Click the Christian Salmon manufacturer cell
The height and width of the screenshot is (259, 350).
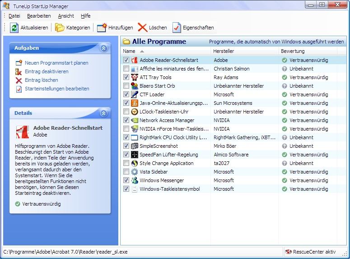[232, 69]
